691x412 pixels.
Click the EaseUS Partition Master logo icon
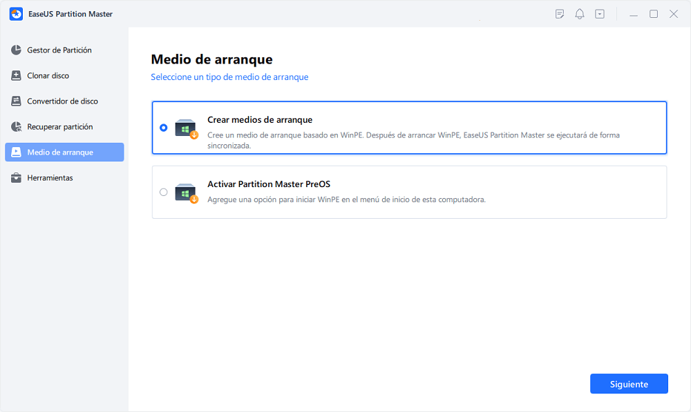click(17, 14)
